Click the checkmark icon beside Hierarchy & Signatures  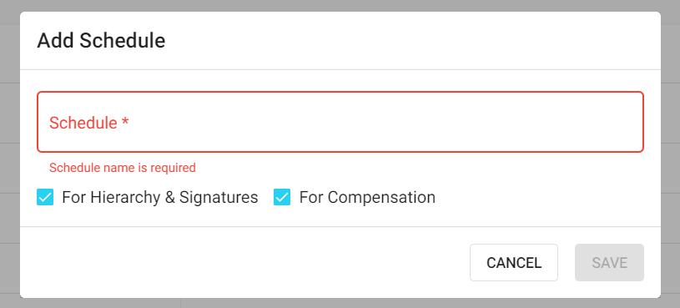click(45, 197)
